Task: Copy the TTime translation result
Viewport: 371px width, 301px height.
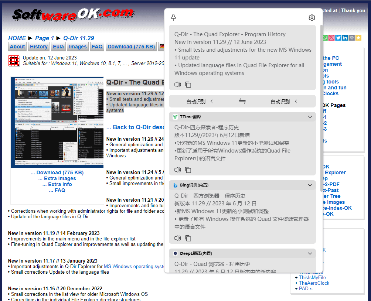Action: point(188,170)
